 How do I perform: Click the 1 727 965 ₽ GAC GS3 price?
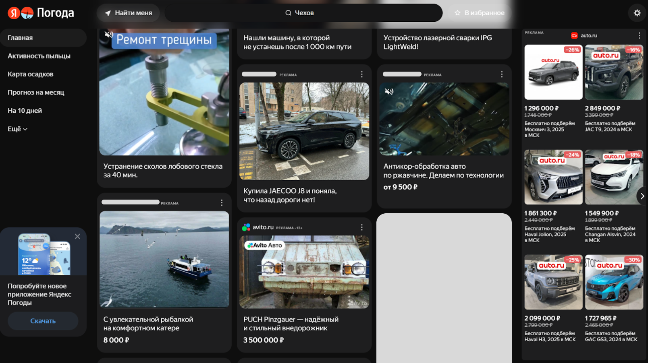[600, 318]
